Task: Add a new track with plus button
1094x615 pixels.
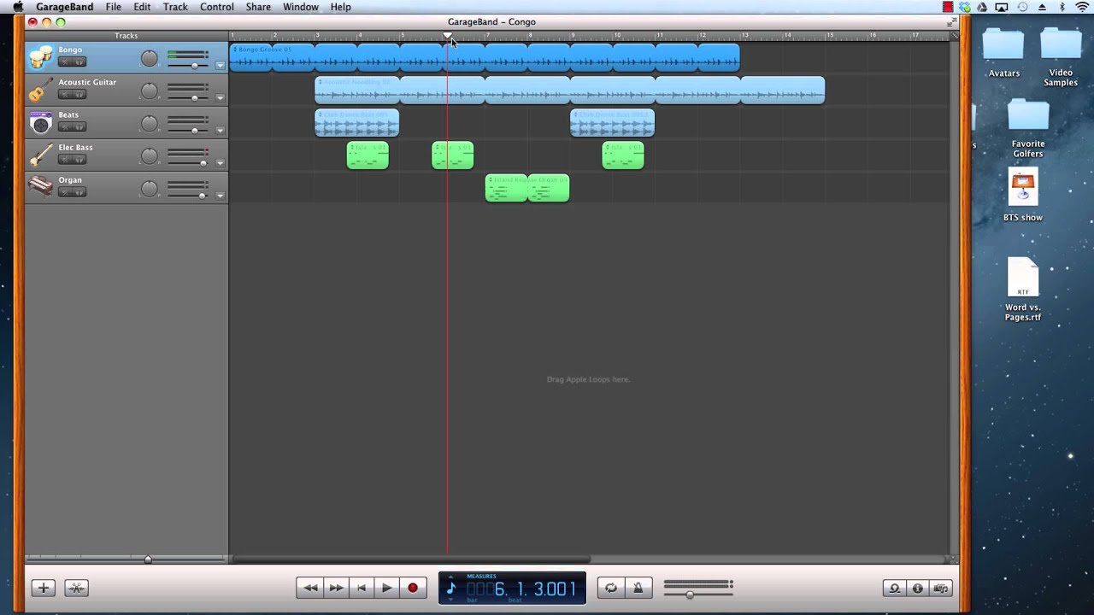Action: 44,588
